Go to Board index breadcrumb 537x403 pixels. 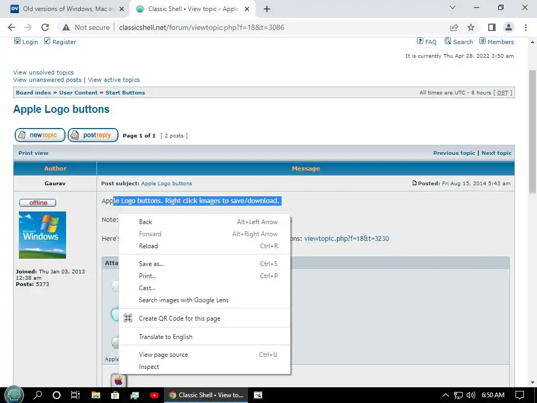pyautogui.click(x=34, y=92)
